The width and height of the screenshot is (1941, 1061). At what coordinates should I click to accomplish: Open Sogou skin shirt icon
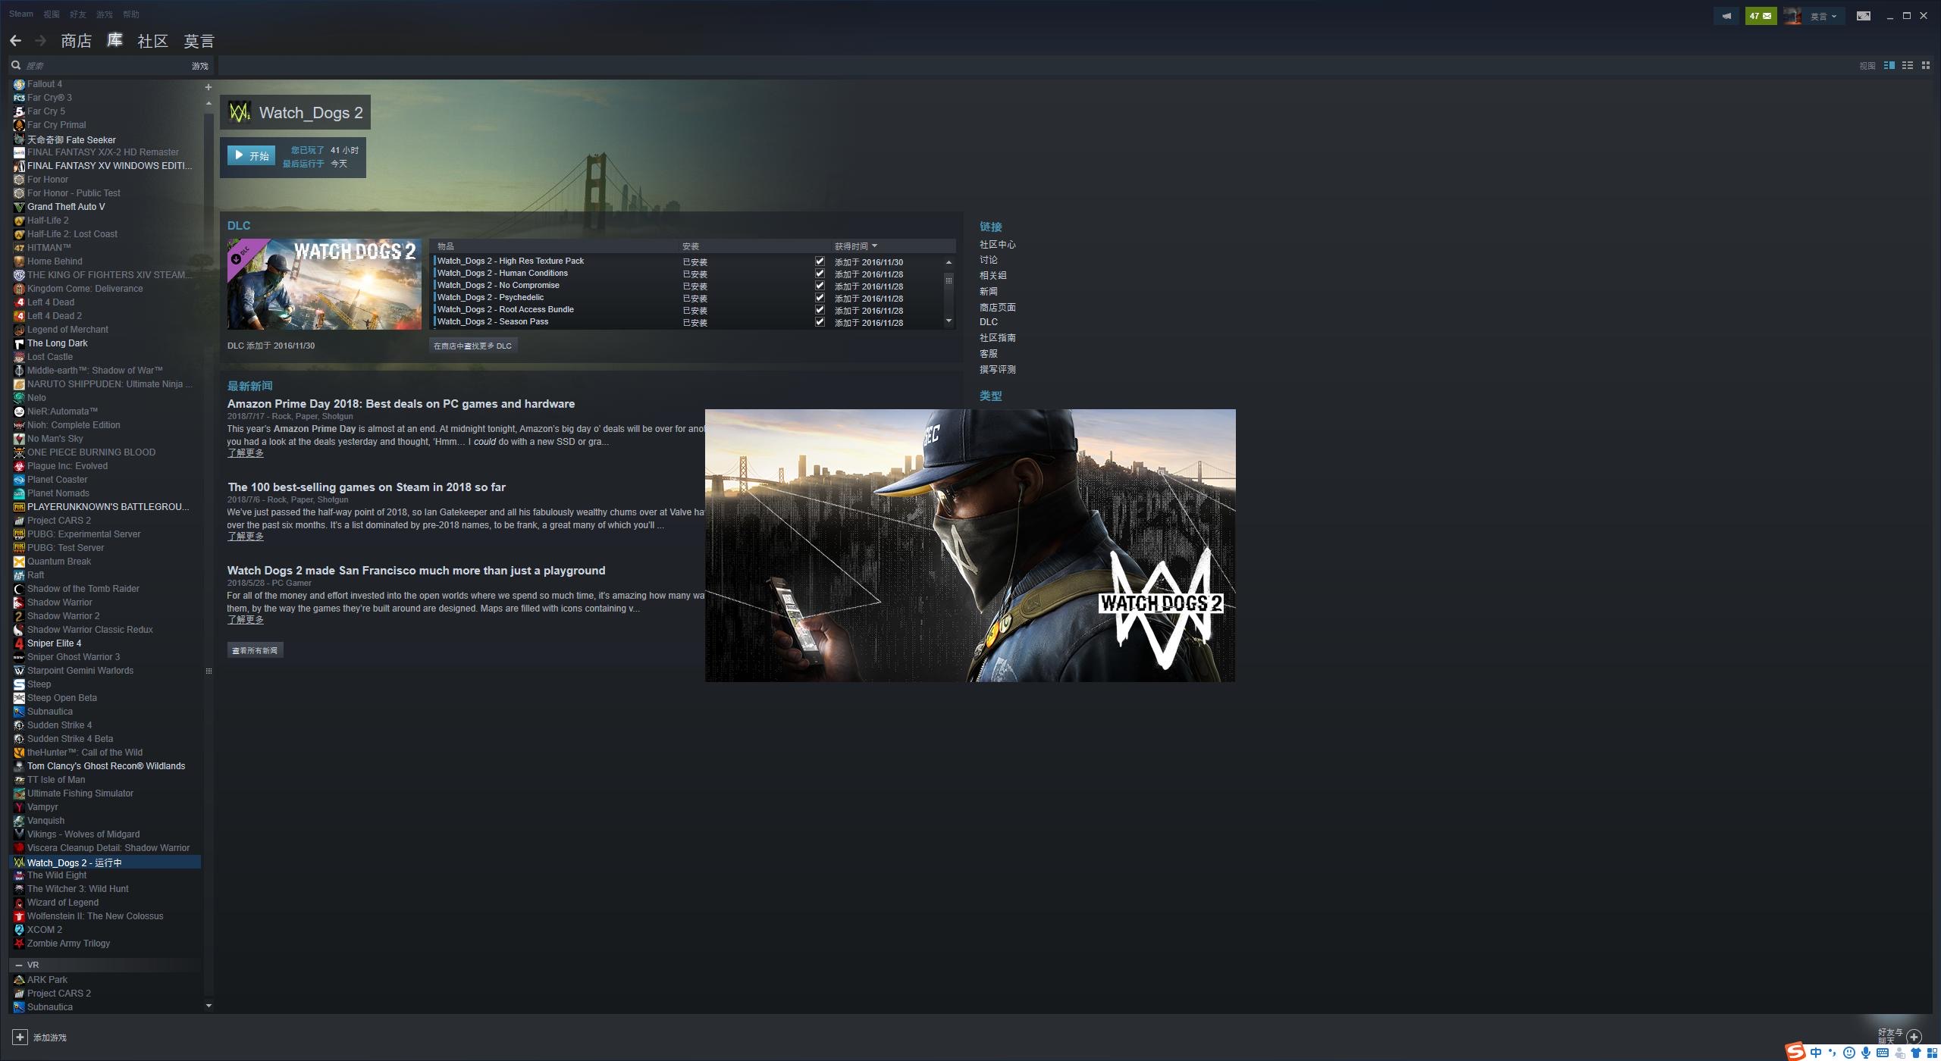1916,1053
